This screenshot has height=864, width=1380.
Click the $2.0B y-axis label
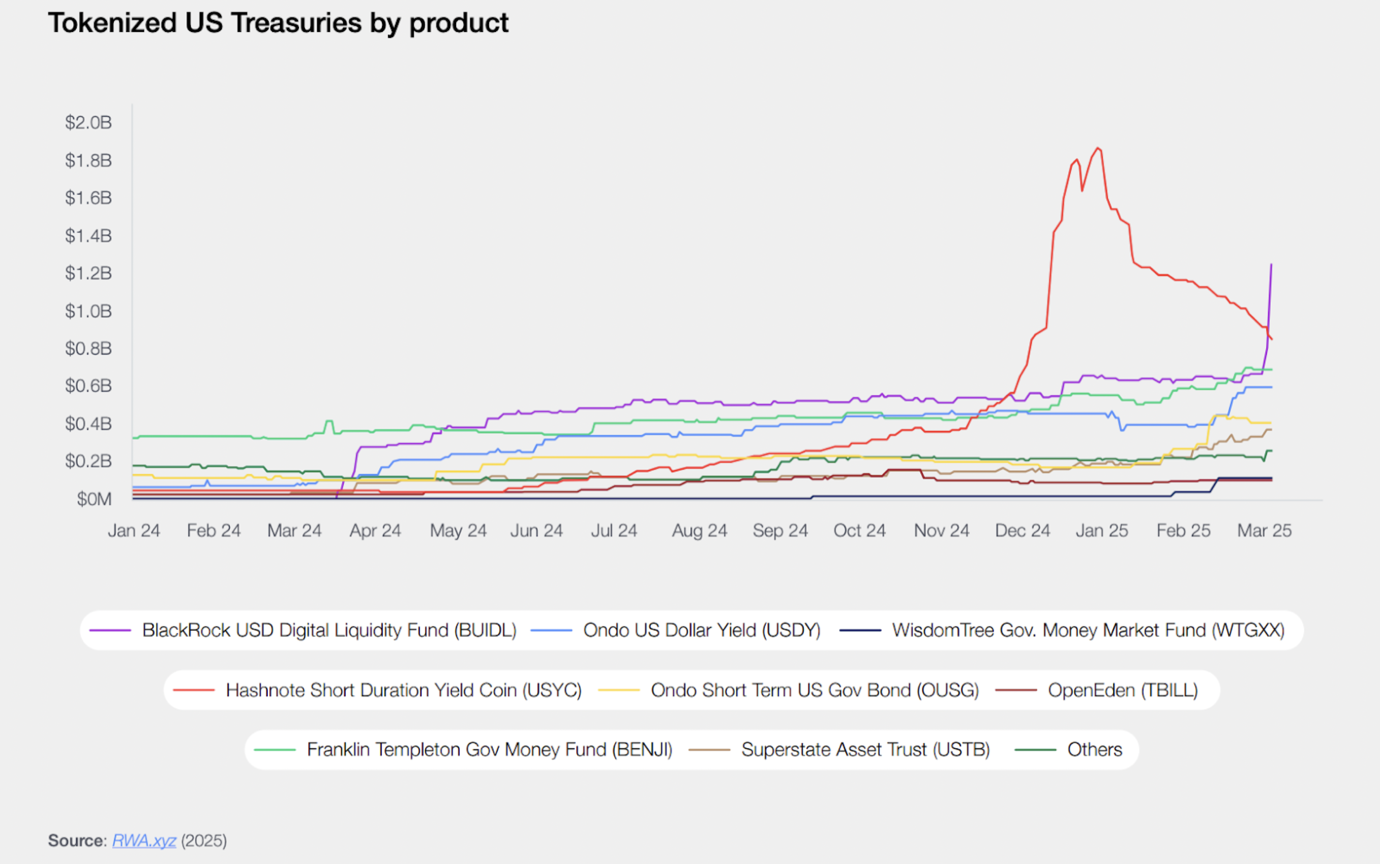[x=88, y=122]
